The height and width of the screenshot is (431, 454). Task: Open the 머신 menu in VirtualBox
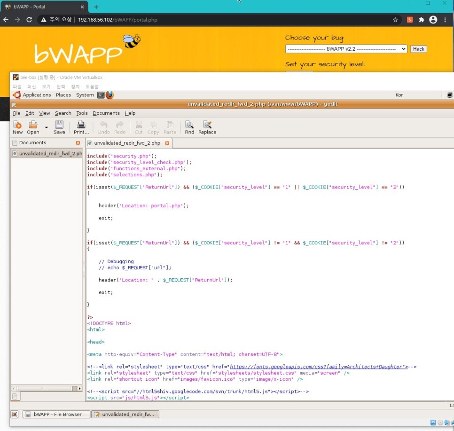click(31, 86)
